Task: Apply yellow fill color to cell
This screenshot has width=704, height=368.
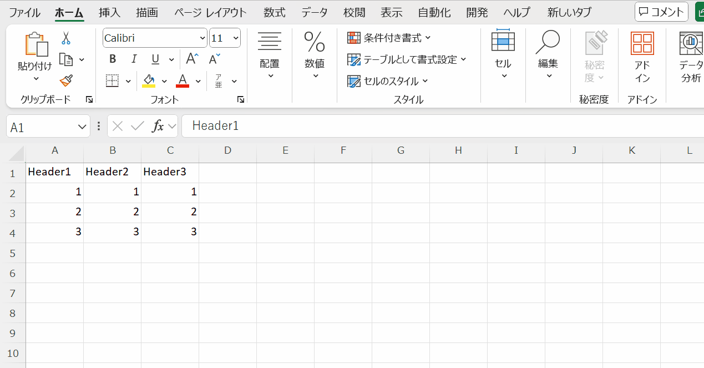Action: click(x=149, y=81)
